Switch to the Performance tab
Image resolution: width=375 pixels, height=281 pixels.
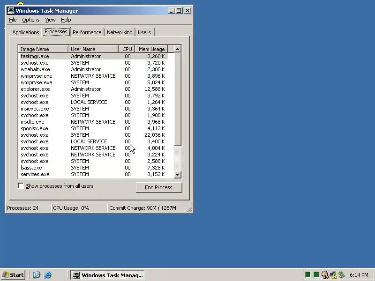coord(87,32)
